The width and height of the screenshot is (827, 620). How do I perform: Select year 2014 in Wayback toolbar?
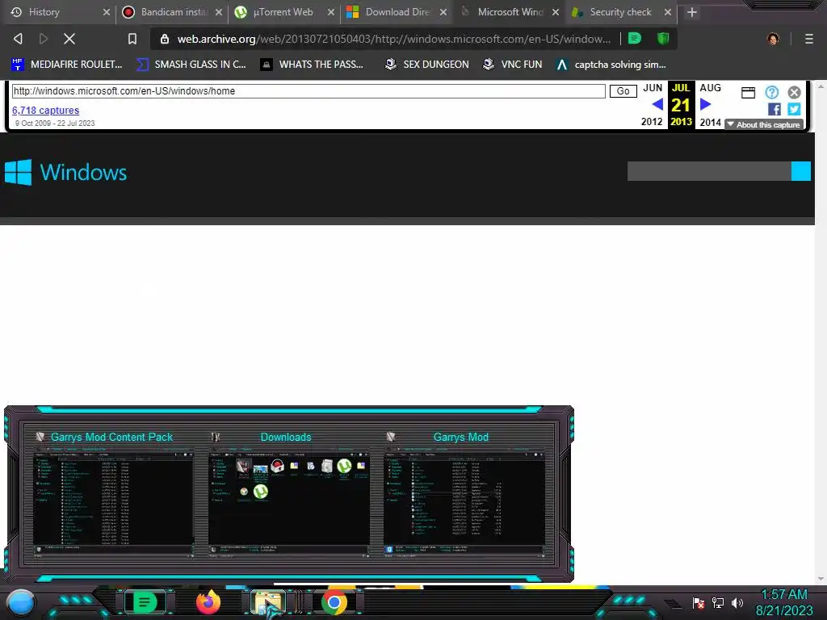coord(711,122)
